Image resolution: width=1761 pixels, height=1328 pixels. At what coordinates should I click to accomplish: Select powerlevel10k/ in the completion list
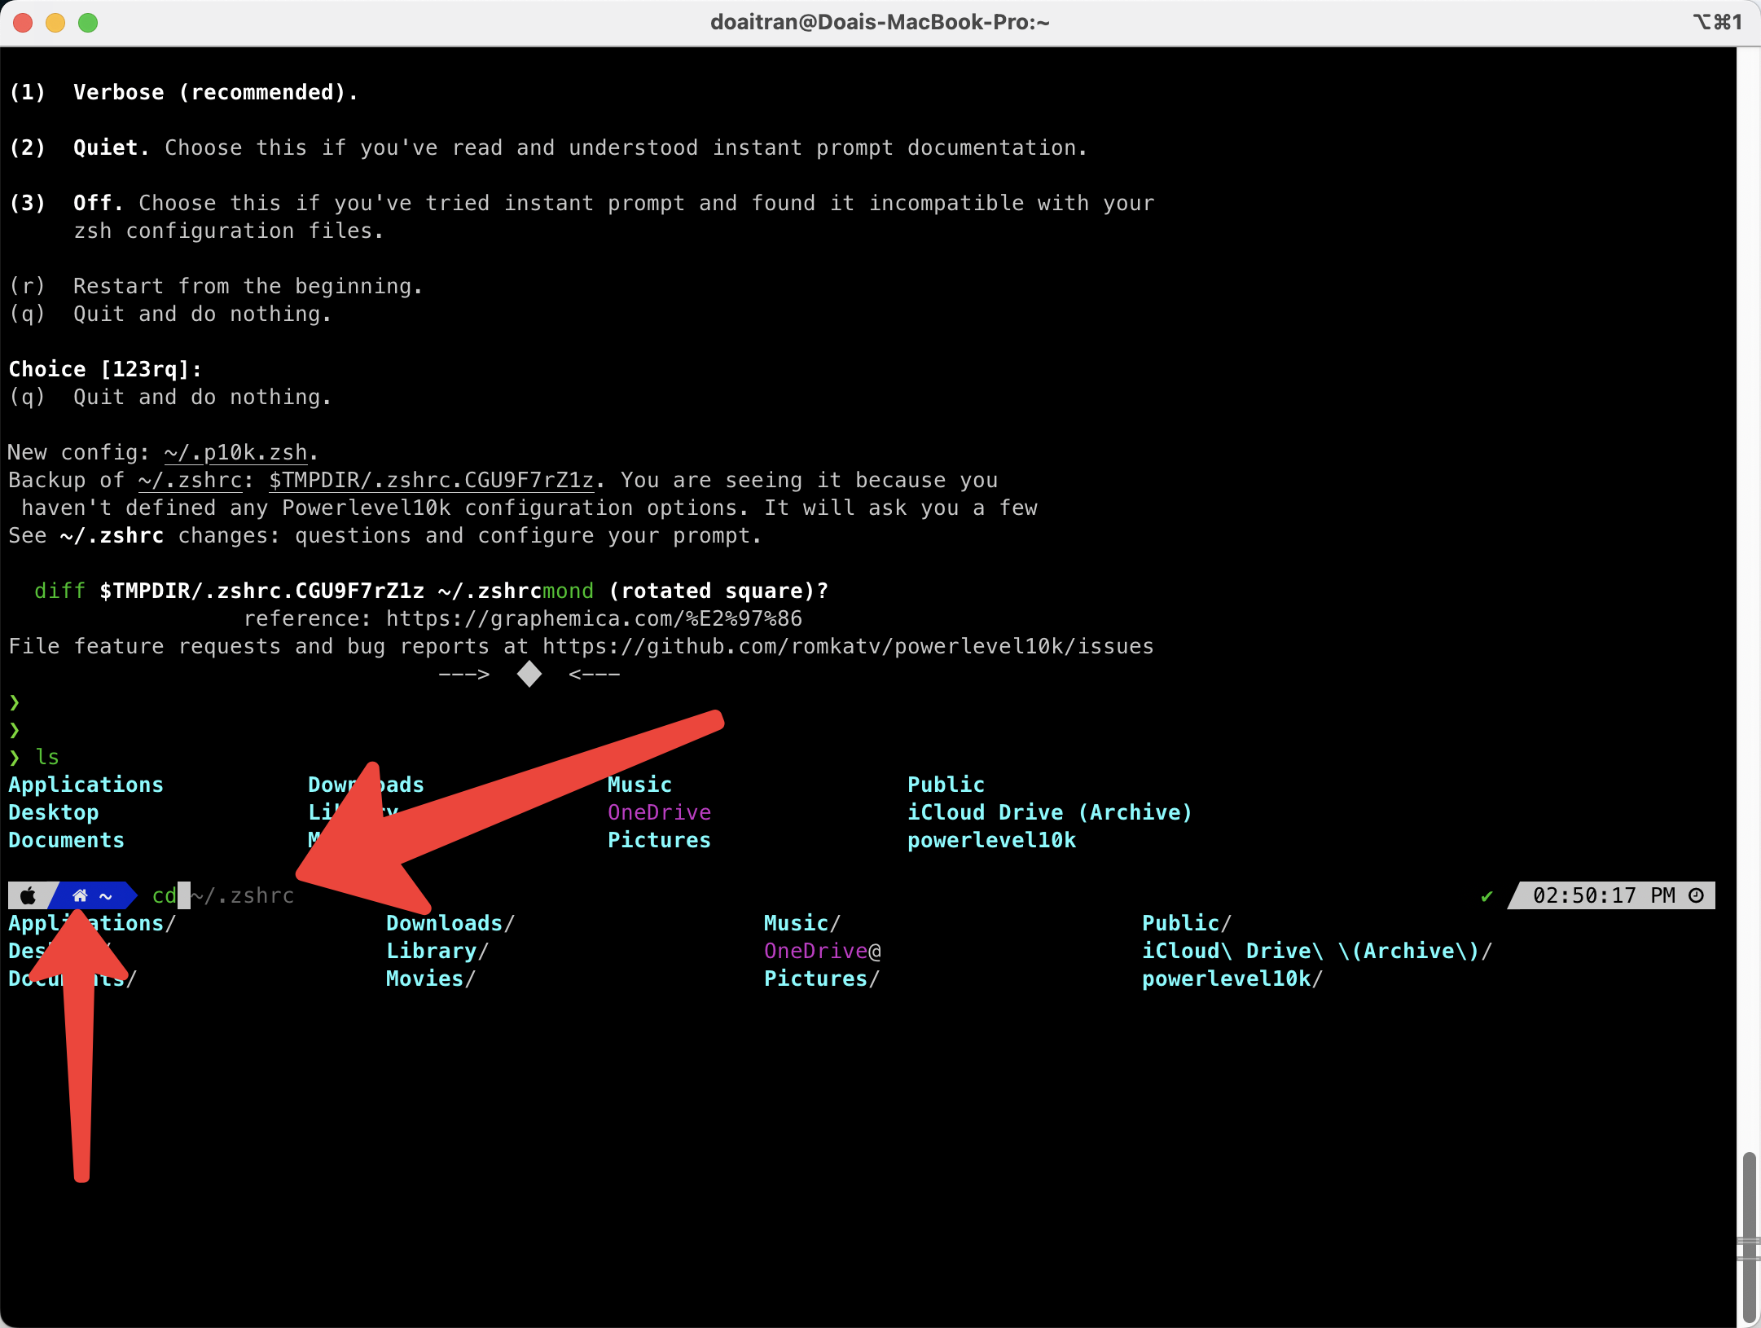coord(1232,978)
